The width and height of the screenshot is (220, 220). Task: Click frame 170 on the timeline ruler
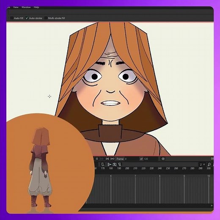tap(103, 168)
